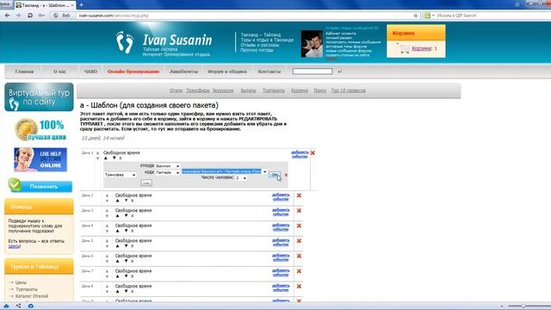Open 'Форум и общение' navigation item
The height and width of the screenshot is (310, 551).
pyautogui.click(x=227, y=71)
